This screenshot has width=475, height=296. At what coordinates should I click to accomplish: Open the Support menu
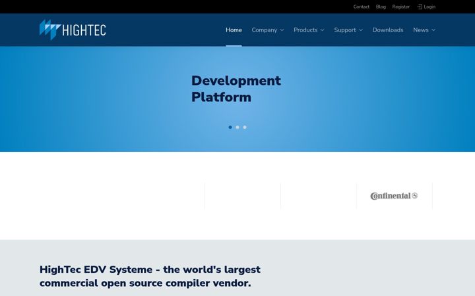pos(345,30)
